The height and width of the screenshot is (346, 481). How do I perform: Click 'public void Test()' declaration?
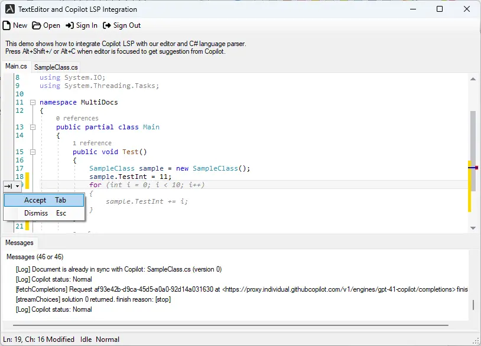point(110,152)
